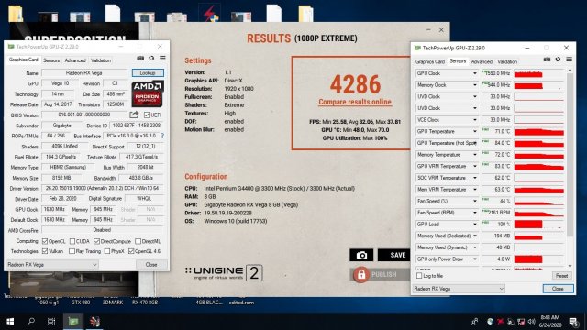Enable the Log to file checkbox

(x=419, y=276)
